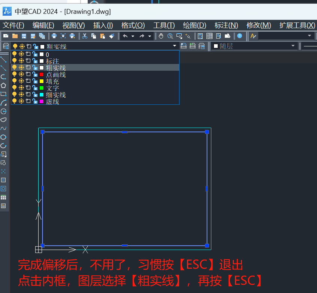This screenshot has width=317, height=293.
Task: Expand the undo history dropdown arrow
Action: pos(133,36)
